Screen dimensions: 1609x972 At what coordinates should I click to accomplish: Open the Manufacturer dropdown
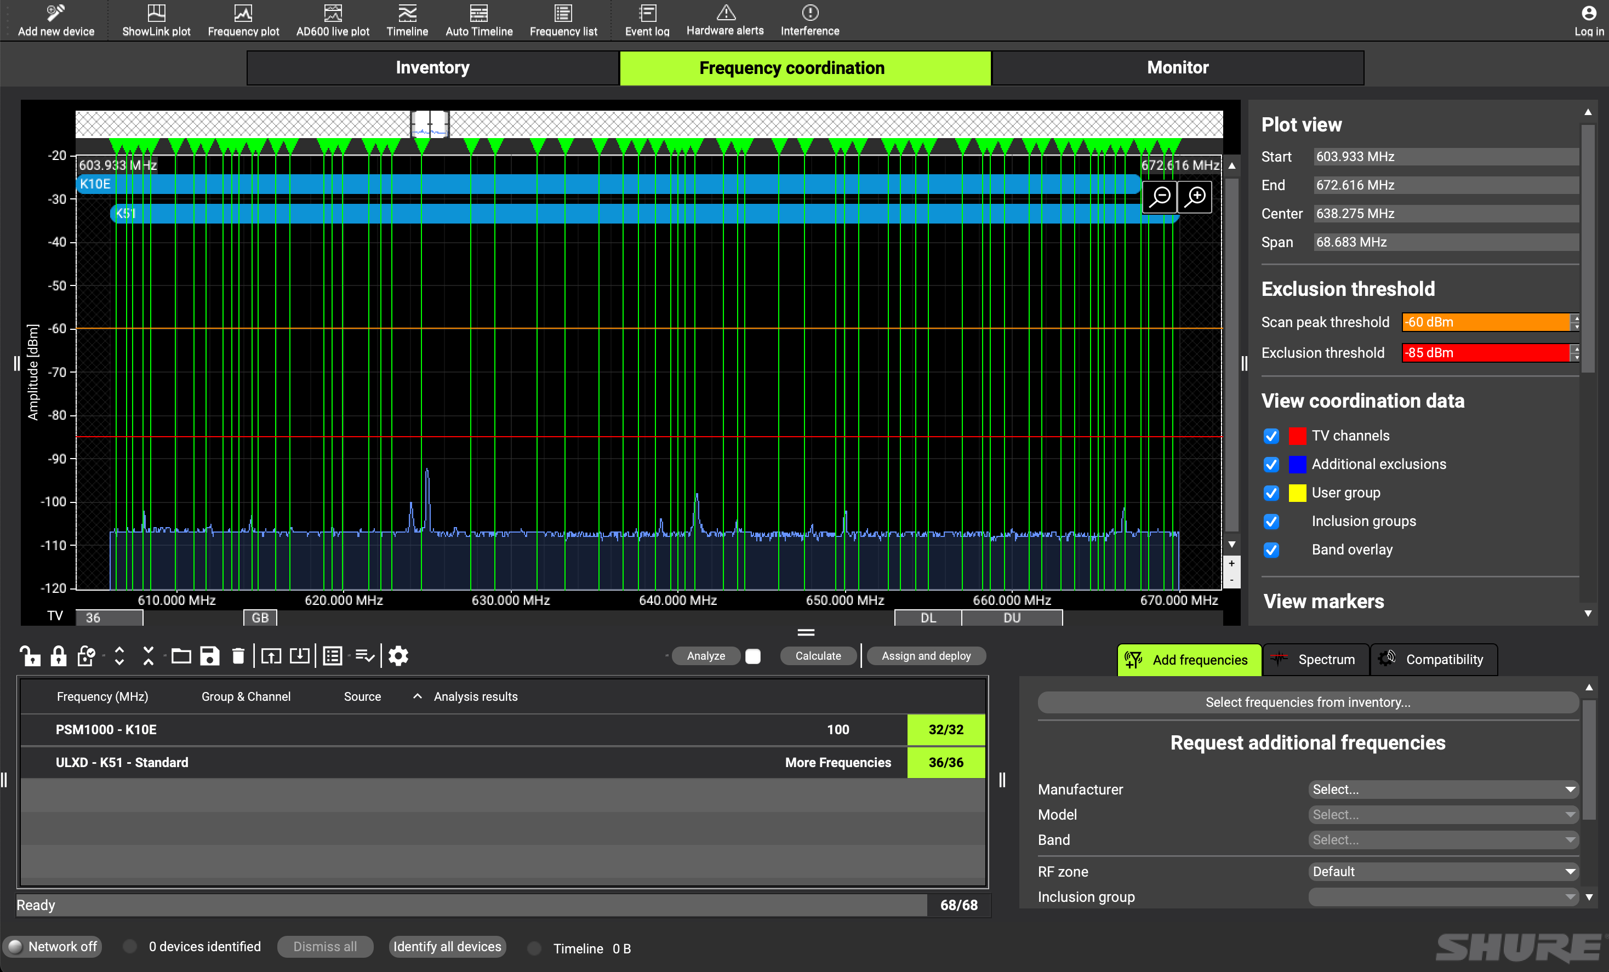coord(1443,789)
